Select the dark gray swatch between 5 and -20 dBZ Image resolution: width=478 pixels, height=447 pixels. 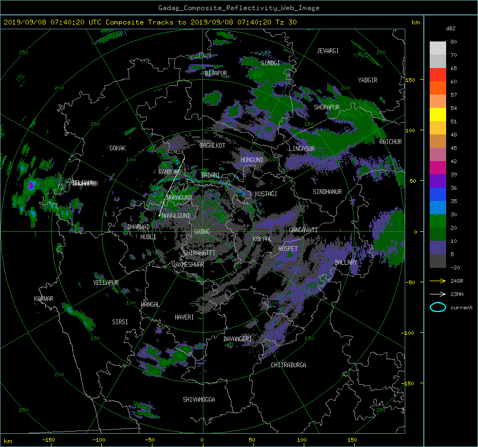(x=438, y=261)
